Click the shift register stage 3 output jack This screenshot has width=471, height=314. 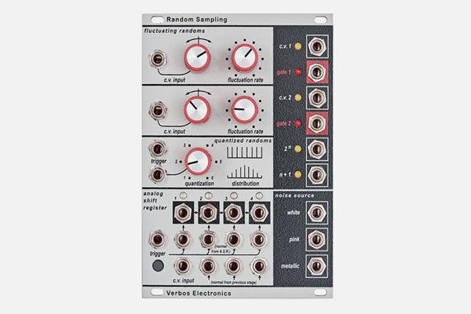click(x=234, y=213)
